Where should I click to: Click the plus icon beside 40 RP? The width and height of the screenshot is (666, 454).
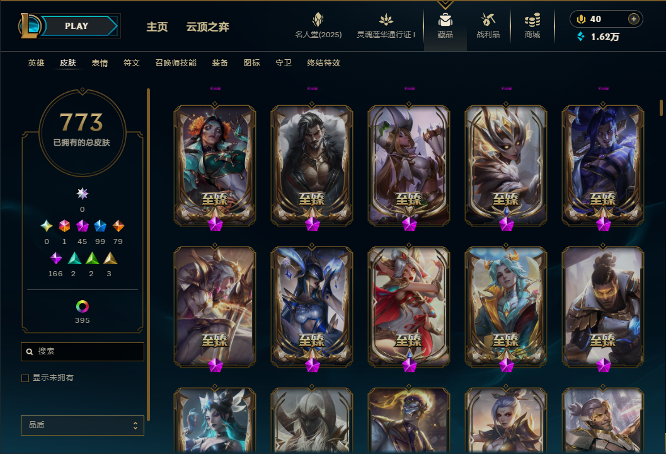point(633,19)
